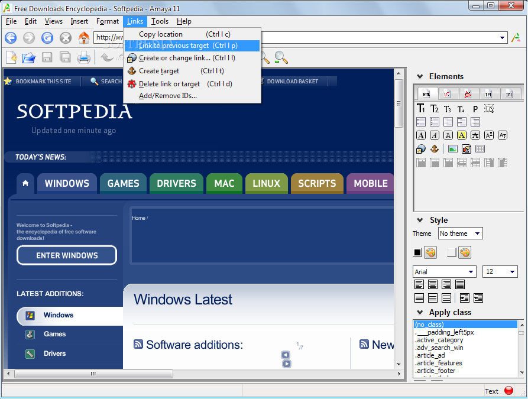Screen dimensions: 528x399
Task: Switch to the TPL template tab
Action: click(488, 94)
